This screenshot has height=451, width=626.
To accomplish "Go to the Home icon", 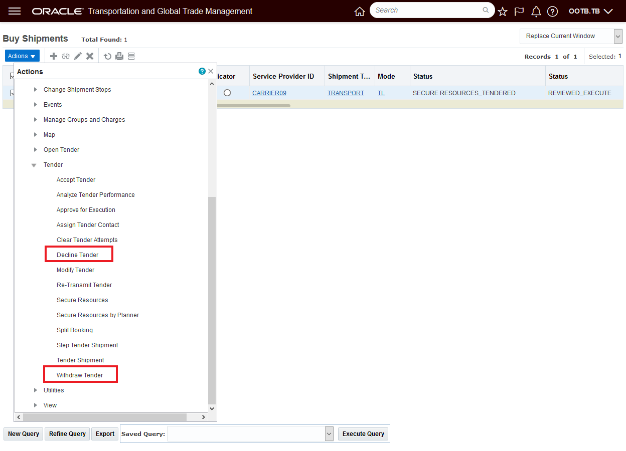I will [x=359, y=12].
